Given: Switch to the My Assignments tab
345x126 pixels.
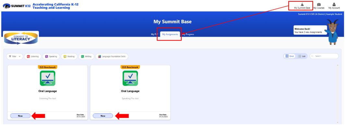Looking at the screenshot, I should coord(170,34).
